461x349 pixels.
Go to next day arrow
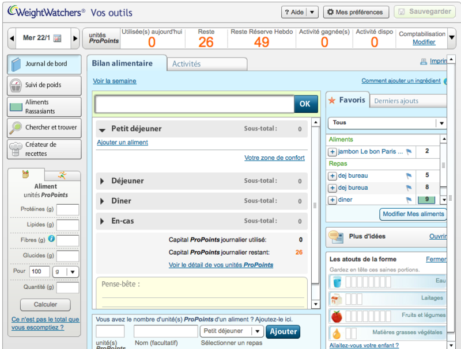75,38
